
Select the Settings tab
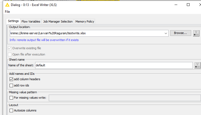[x=13, y=21]
